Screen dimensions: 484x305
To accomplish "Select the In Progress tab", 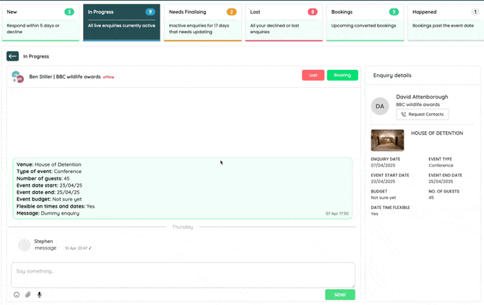I will pos(120,20).
